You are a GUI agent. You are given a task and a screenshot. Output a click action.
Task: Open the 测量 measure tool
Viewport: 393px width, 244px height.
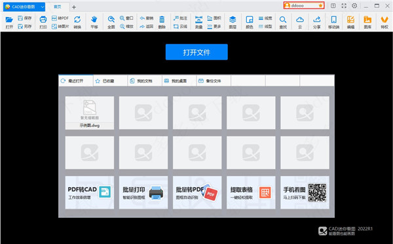(198, 22)
